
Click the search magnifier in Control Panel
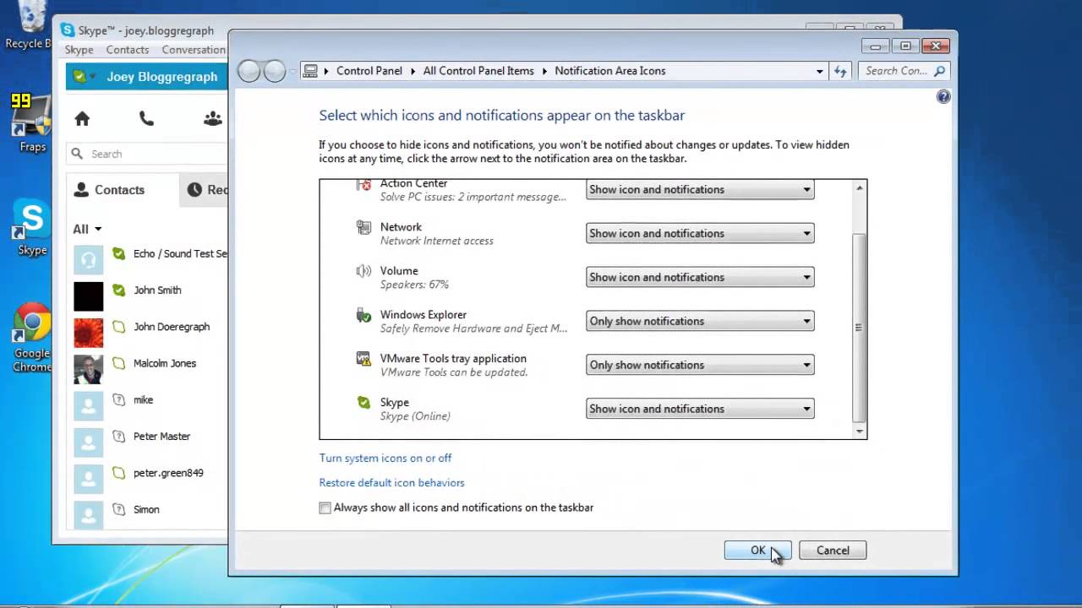click(940, 71)
